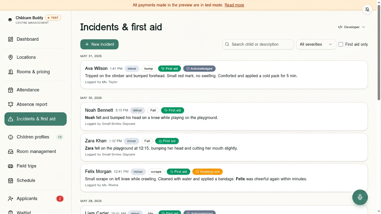The width and height of the screenshot is (381, 214).
Task: Open the Schedule page
Action: (x=36, y=181)
